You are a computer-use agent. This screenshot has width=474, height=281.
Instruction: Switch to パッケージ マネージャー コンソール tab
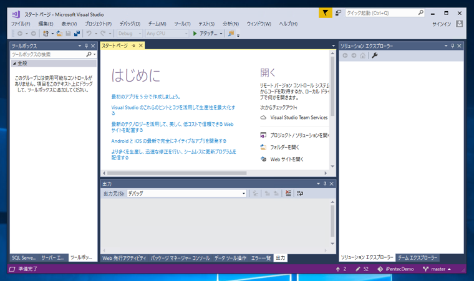click(180, 258)
